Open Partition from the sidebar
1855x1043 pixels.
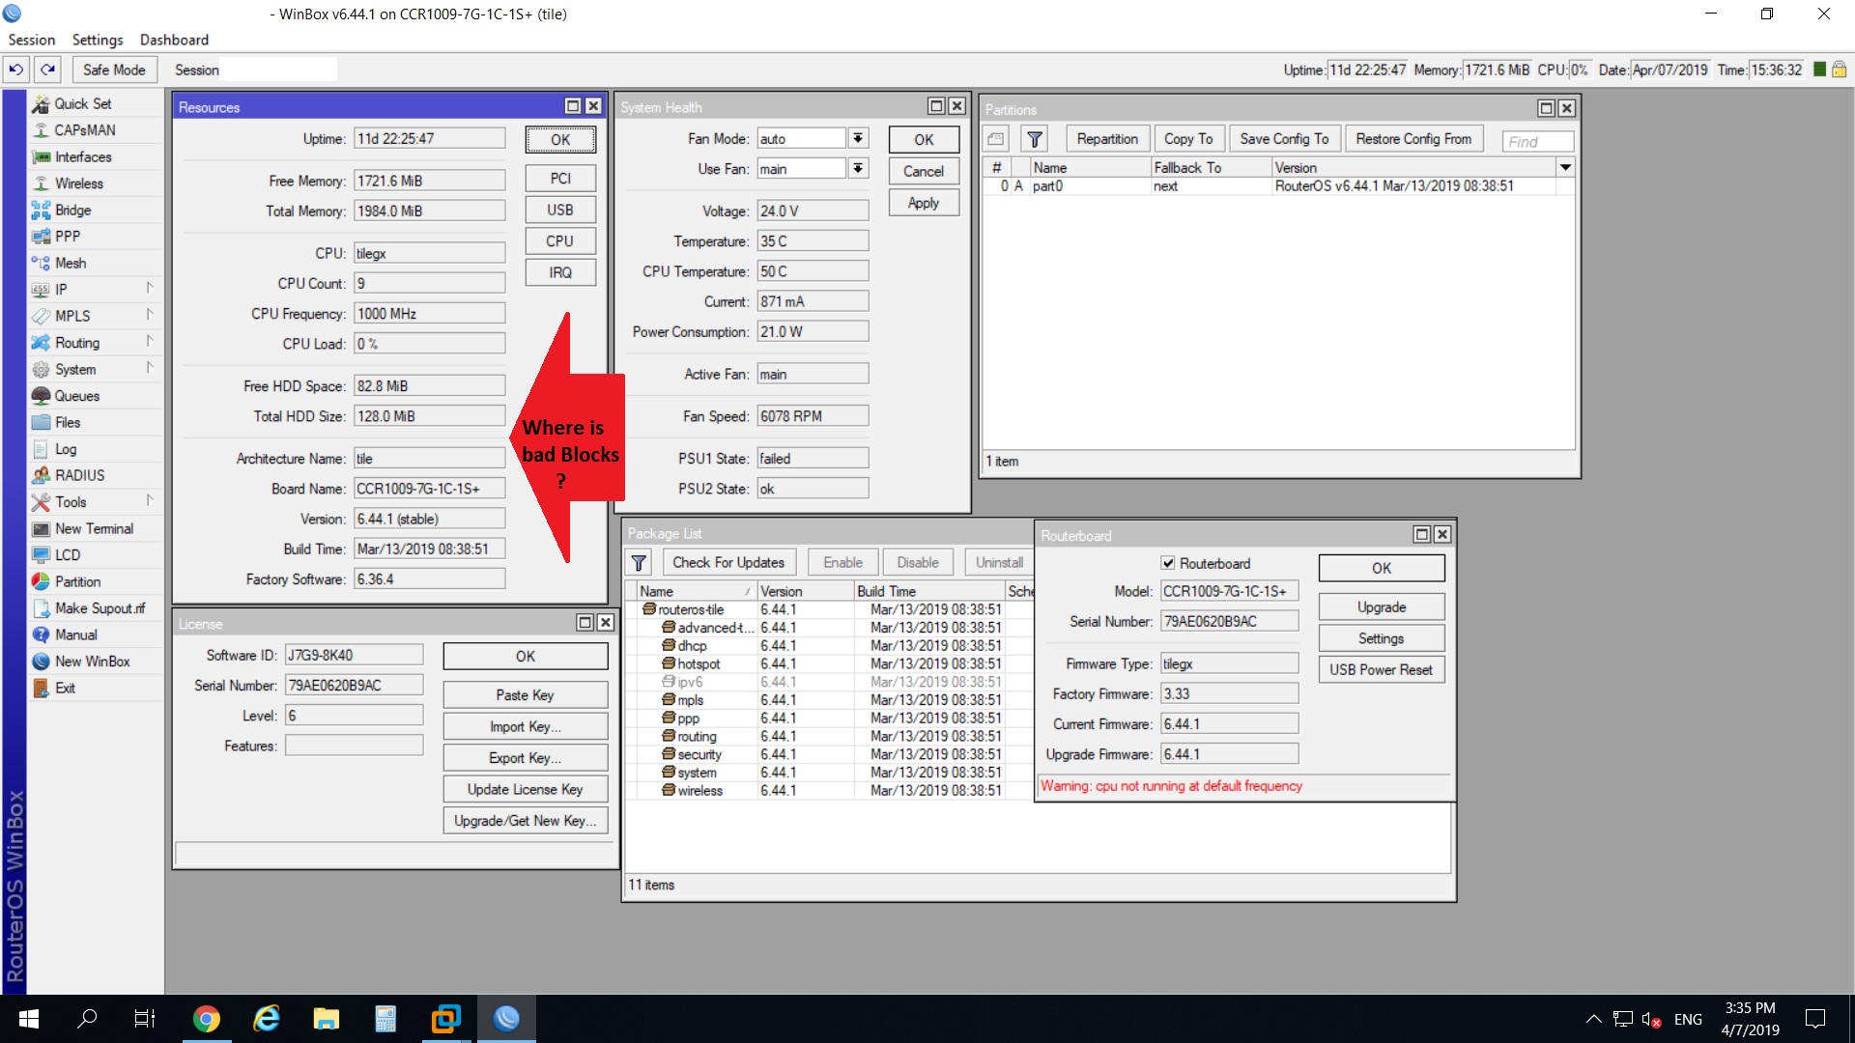(77, 581)
